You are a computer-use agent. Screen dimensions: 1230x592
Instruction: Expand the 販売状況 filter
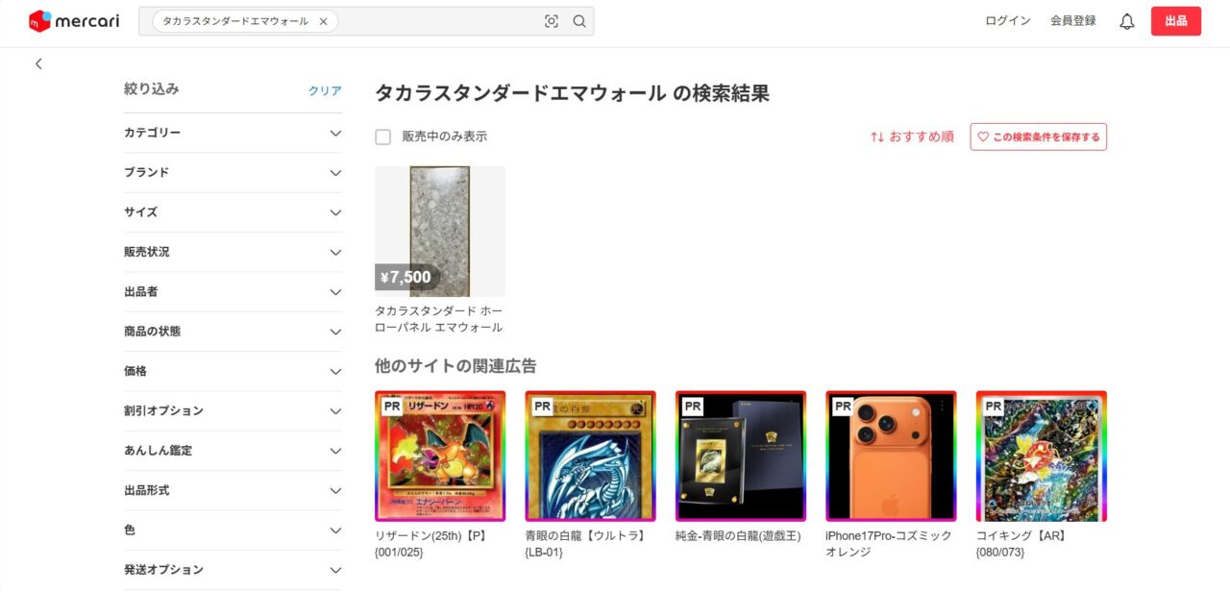point(233,252)
